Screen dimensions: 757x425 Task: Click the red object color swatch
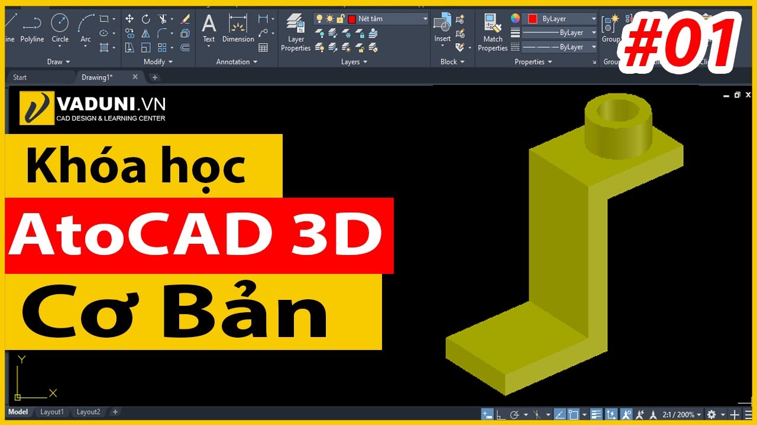532,19
